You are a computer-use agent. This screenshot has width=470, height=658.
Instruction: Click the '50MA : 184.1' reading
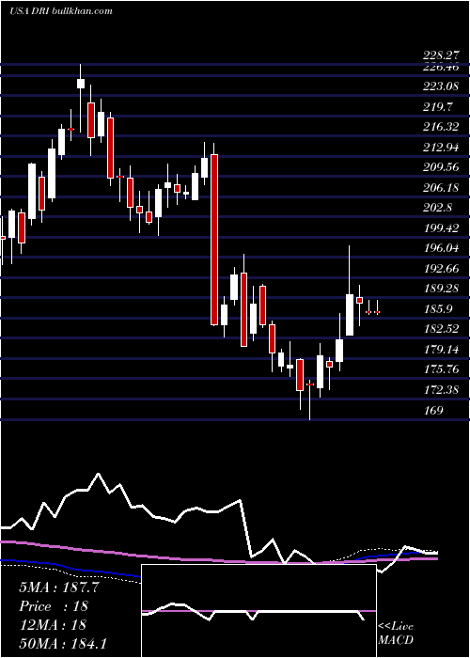[x=63, y=643]
